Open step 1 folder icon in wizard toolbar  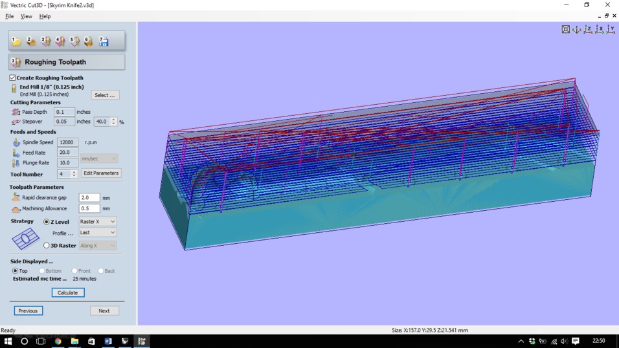(16, 41)
